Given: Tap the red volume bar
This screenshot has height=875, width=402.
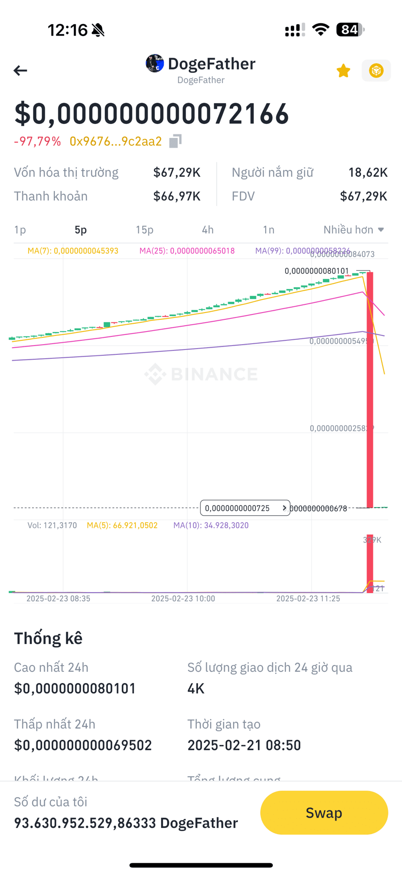Looking at the screenshot, I should (x=370, y=563).
